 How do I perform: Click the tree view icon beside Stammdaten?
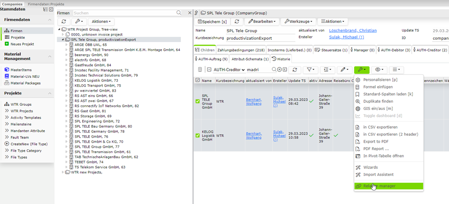pyautogui.click(x=46, y=9)
